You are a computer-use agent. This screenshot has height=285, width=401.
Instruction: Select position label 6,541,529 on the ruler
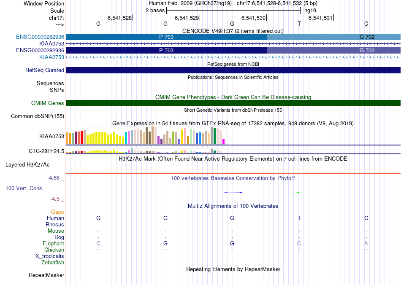[187, 18]
